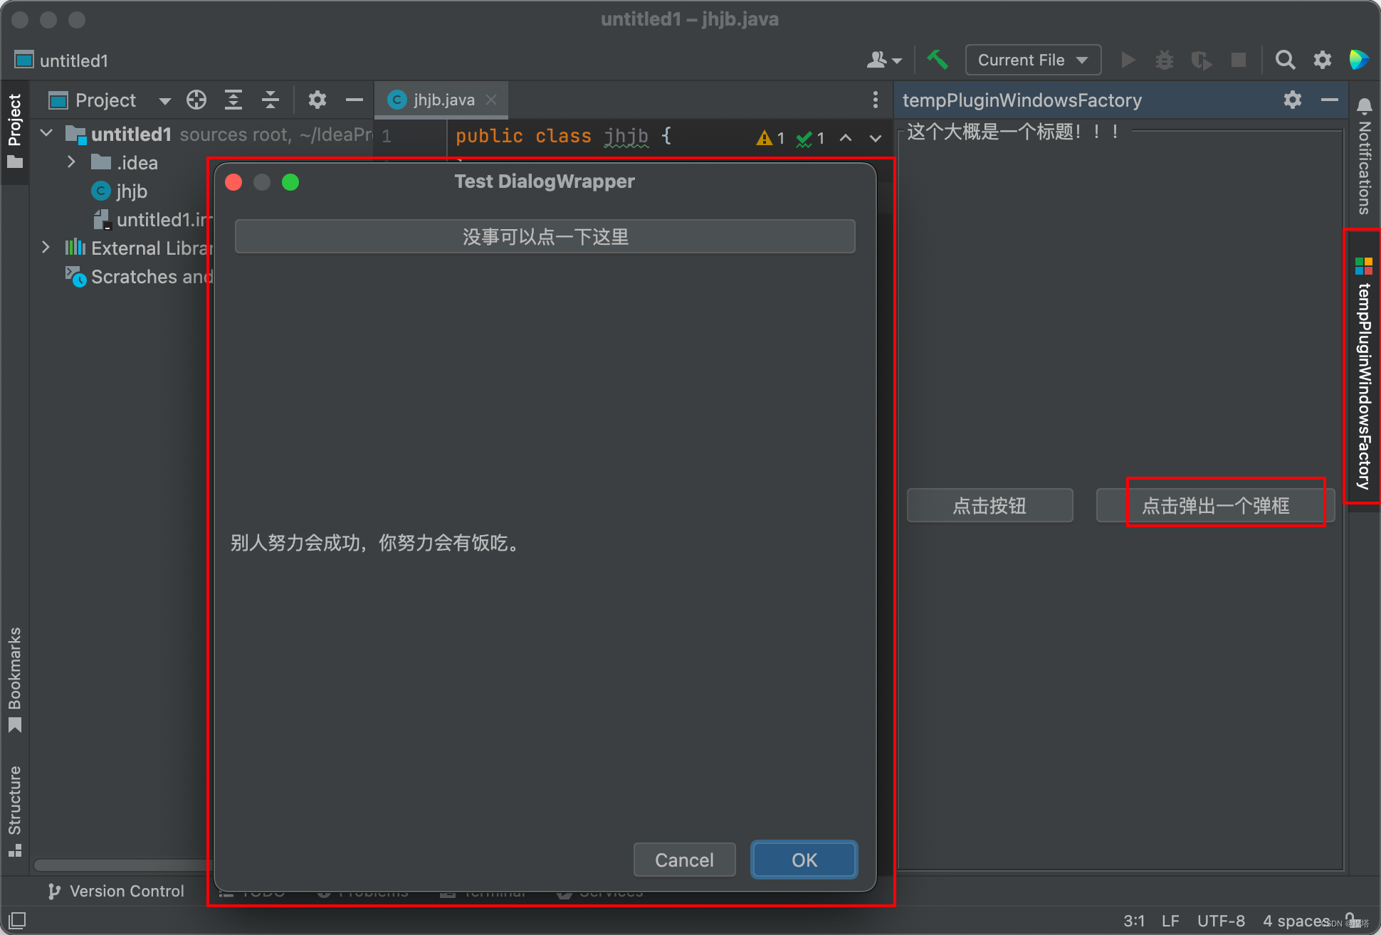Open Project panel options gear
1381x935 pixels.
[317, 100]
